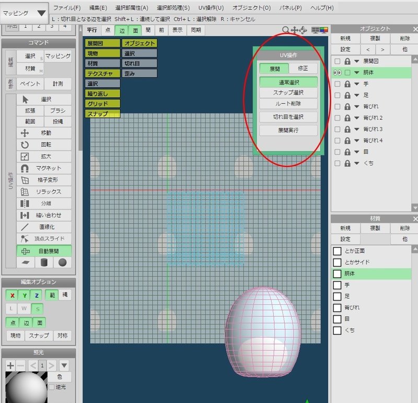Select the 分離 separate tool
Viewport: 418px width, 403px height.
(44, 203)
